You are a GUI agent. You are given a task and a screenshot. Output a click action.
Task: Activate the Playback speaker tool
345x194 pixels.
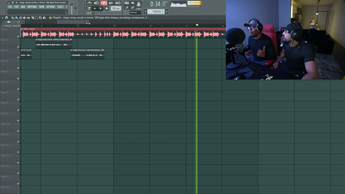44,18
